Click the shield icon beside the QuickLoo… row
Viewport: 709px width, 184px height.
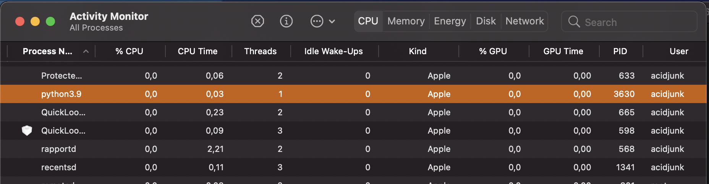pyautogui.click(x=27, y=131)
